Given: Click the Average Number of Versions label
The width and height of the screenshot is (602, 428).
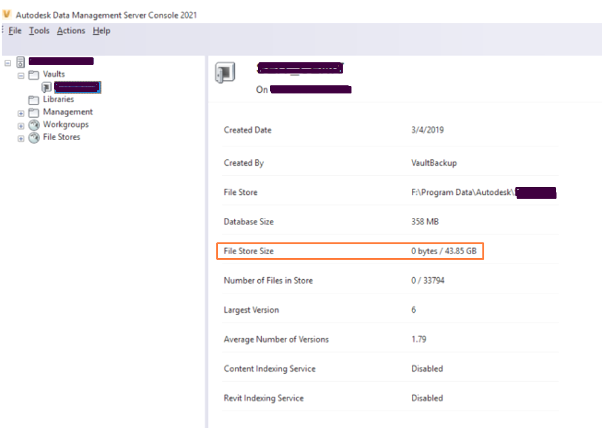Looking at the screenshot, I should click(276, 340).
